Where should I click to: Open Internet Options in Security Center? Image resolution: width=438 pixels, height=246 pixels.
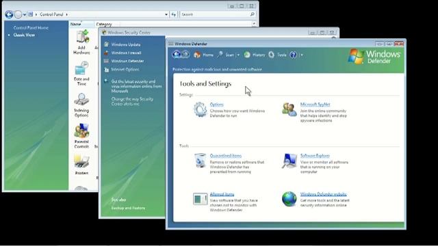[125, 70]
